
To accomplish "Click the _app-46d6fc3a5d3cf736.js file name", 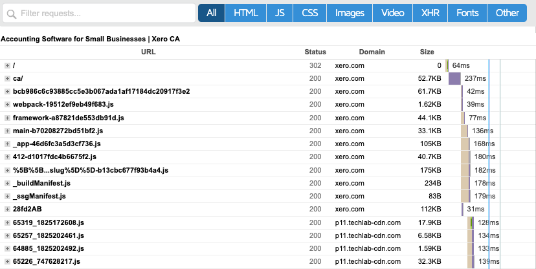I will coord(57,144).
